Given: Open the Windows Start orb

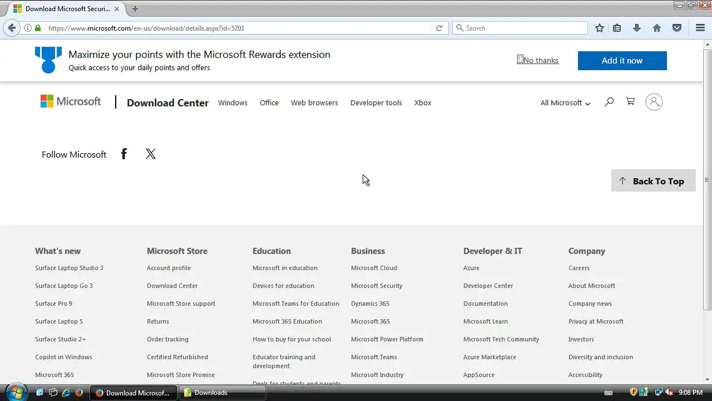Looking at the screenshot, I should (x=15, y=392).
